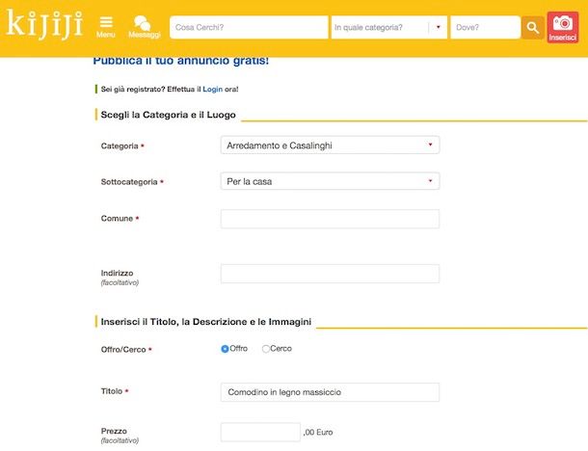The image size is (588, 451).
Task: Click the red arrow on Sottocategoria select
Action: point(430,181)
